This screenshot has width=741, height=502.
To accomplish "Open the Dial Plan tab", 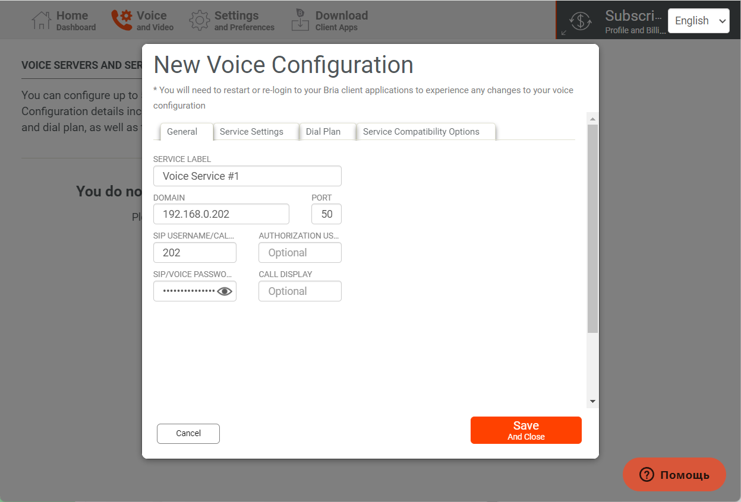I will [x=323, y=132].
